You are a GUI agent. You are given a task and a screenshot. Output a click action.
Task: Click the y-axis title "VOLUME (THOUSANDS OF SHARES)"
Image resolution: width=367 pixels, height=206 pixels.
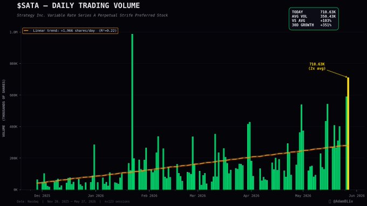pos(4,108)
